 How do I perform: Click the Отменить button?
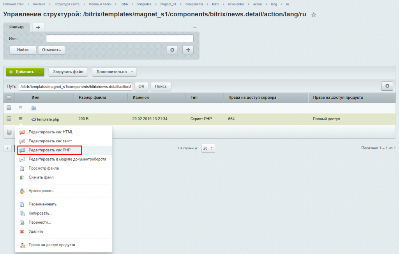[x=51, y=50]
